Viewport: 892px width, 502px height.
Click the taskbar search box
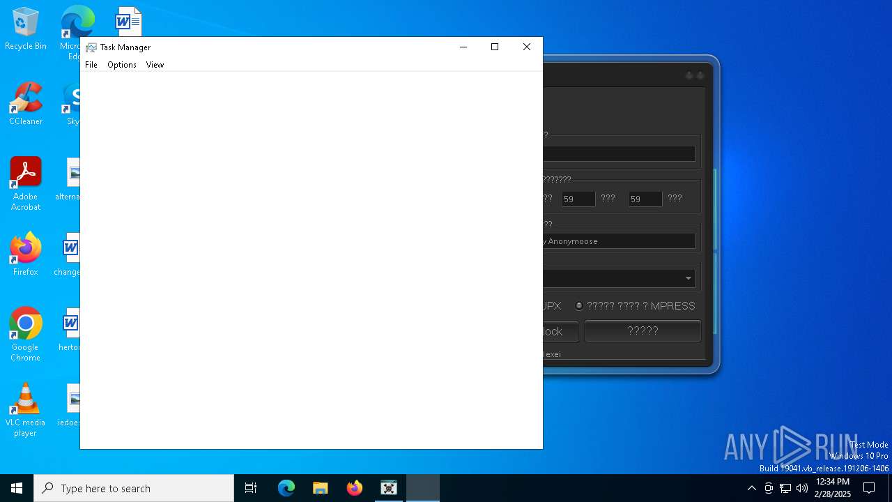(134, 488)
